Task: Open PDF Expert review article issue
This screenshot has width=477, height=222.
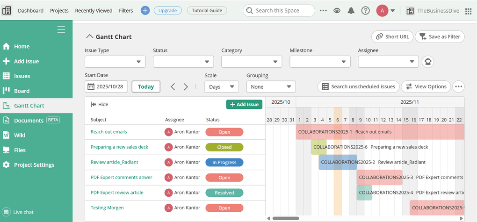Action: (x=117, y=193)
